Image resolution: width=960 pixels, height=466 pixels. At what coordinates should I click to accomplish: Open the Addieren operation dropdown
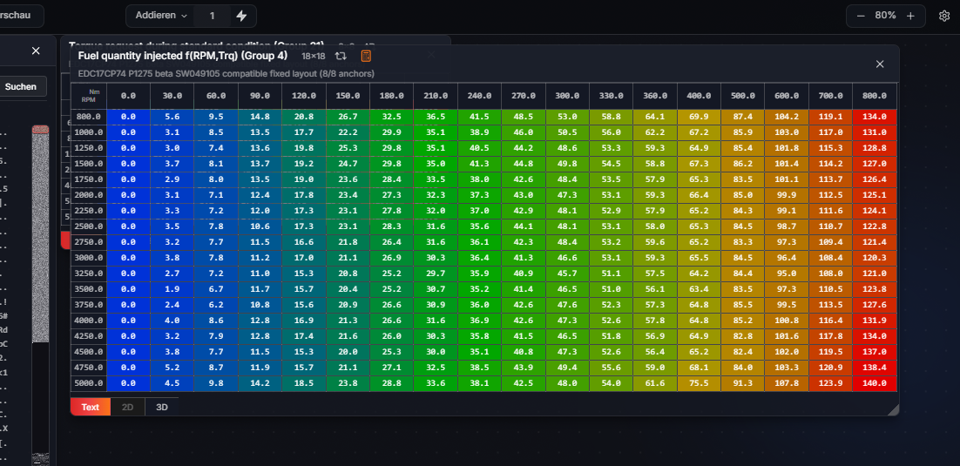pos(161,16)
